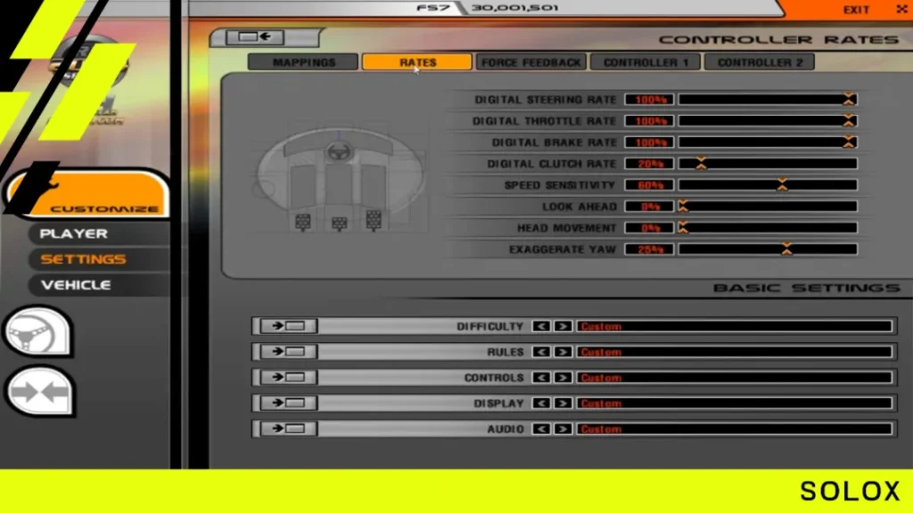Click the Display Custom value field
This screenshot has height=513, width=913.
pos(735,403)
